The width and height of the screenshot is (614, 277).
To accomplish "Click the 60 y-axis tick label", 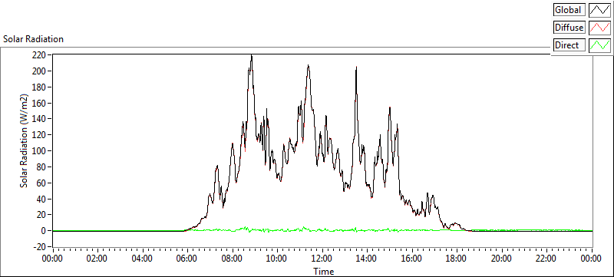I will 41,183.
